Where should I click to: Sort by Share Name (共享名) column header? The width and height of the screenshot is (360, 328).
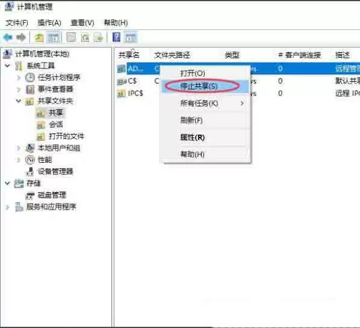point(129,55)
